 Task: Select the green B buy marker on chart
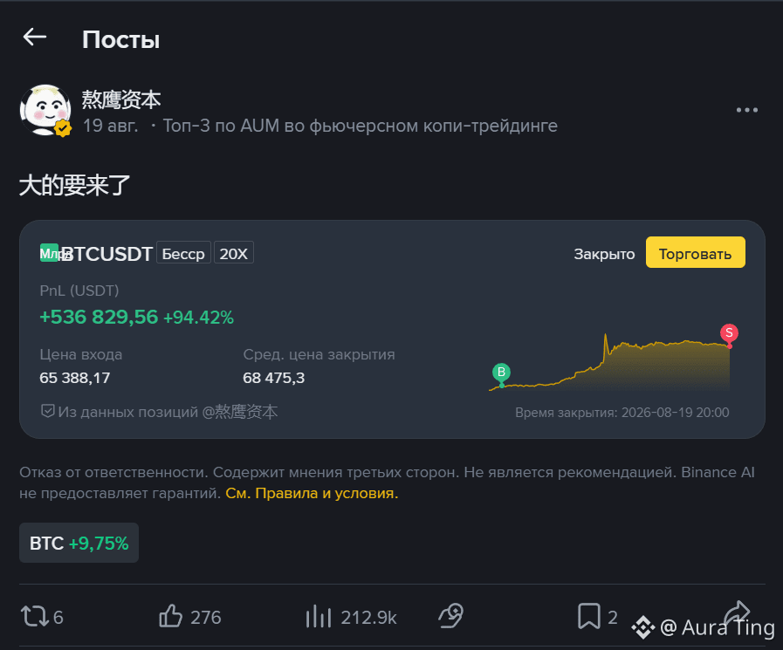click(501, 373)
